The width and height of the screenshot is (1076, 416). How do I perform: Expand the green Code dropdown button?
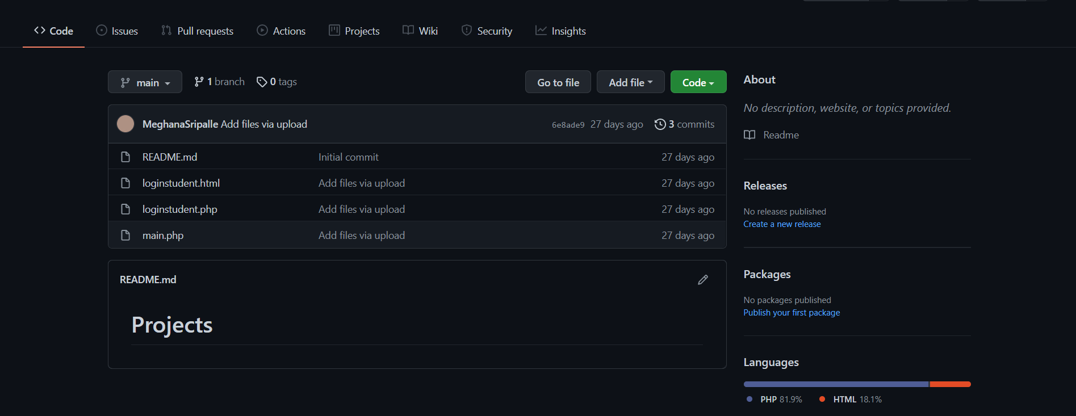click(x=698, y=82)
